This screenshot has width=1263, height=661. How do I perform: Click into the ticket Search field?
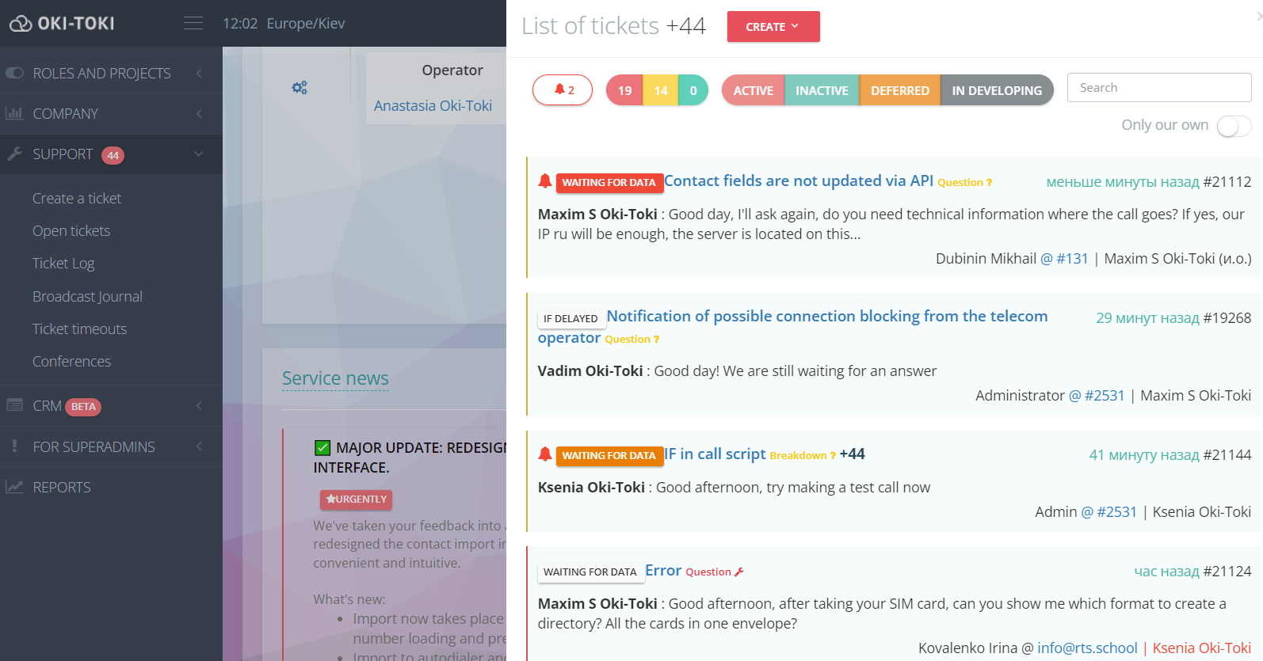1159,87
